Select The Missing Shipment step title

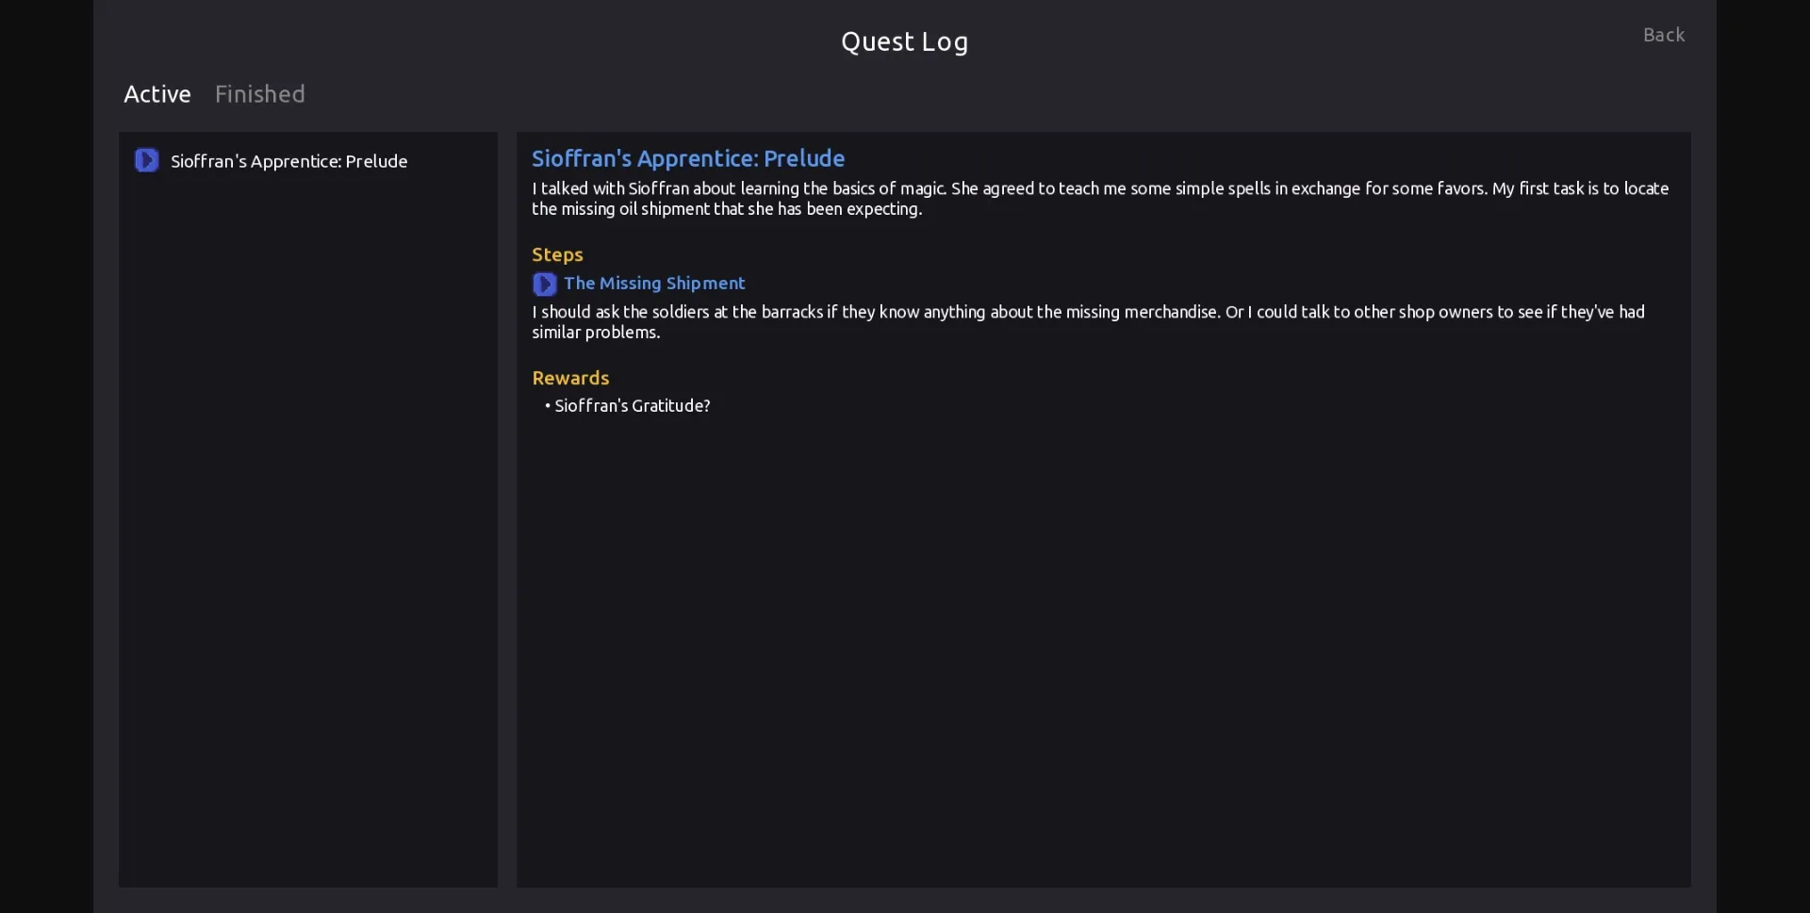(654, 284)
